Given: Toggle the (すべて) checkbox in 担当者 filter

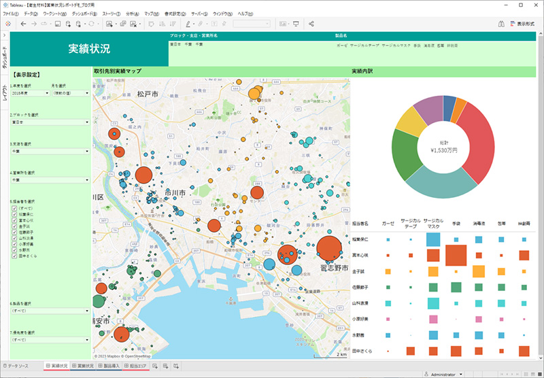Looking at the screenshot, I should (14, 209).
